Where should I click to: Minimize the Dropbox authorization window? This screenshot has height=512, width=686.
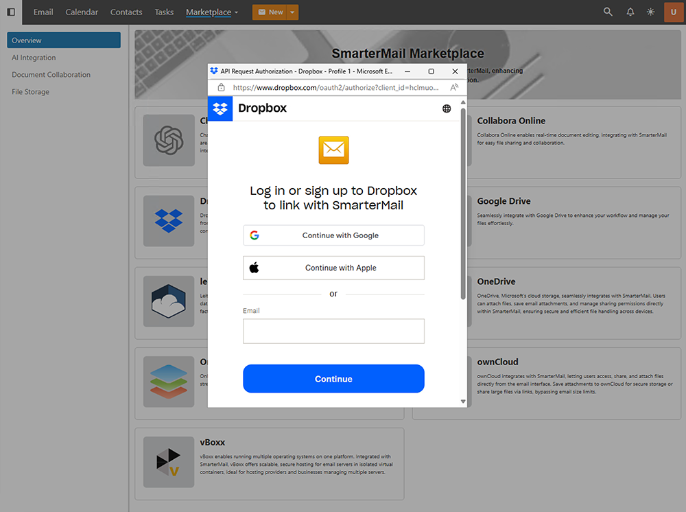point(407,71)
